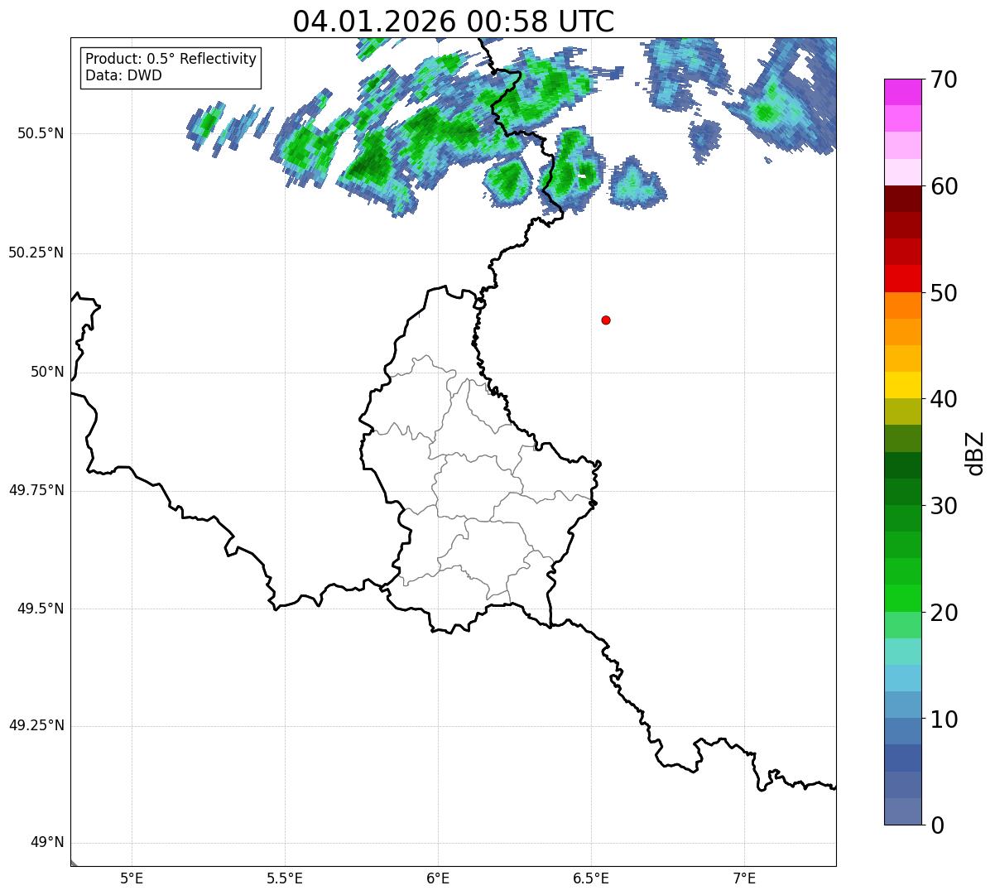Screen dimensions: 995x895
Task: Click the dBZ colorbar axis label
Action: point(975,453)
